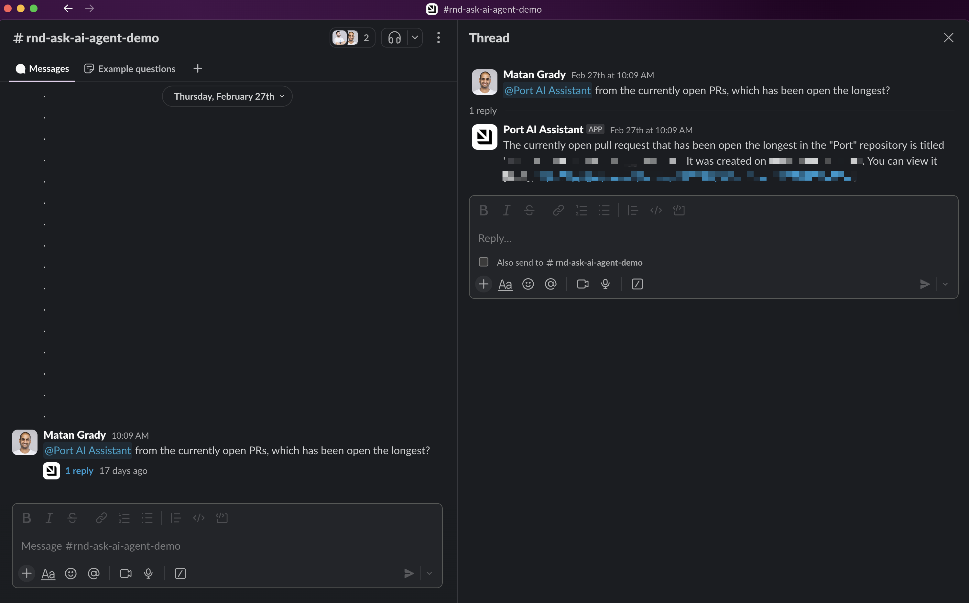Mention someone in channel message composer
The height and width of the screenshot is (603, 969).
(x=94, y=574)
